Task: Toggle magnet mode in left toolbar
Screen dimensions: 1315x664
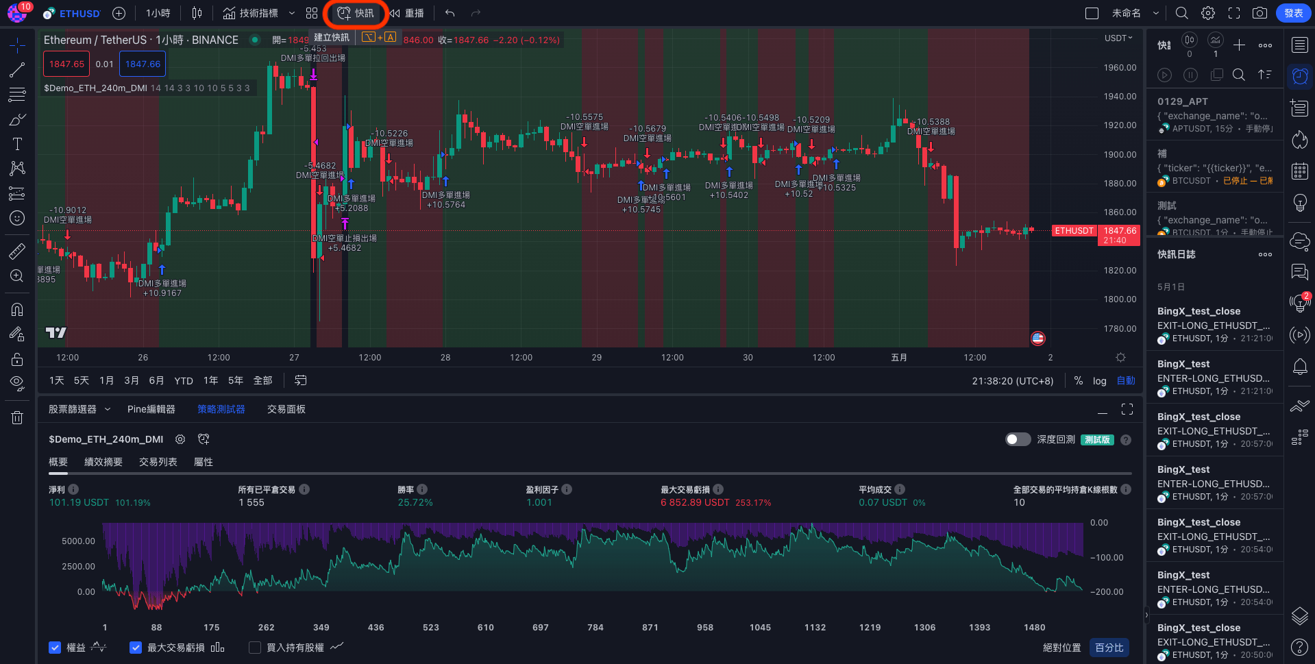Action: point(17,309)
